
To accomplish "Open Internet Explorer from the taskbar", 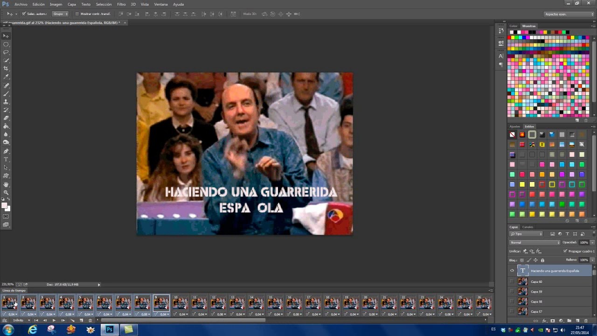I will [33, 330].
